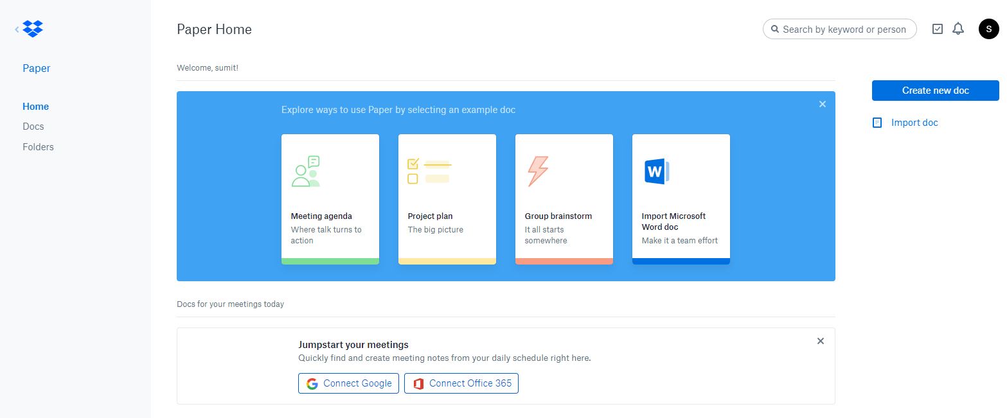Viewport: 1007px width, 418px height.
Task: Click the 'Welcome, sumit!' text
Action: coord(208,67)
